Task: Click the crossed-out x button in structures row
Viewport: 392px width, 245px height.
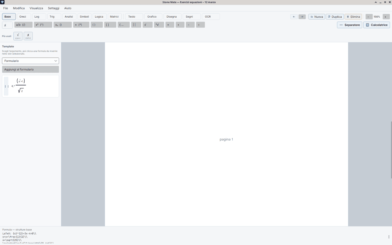Action: 7,25
